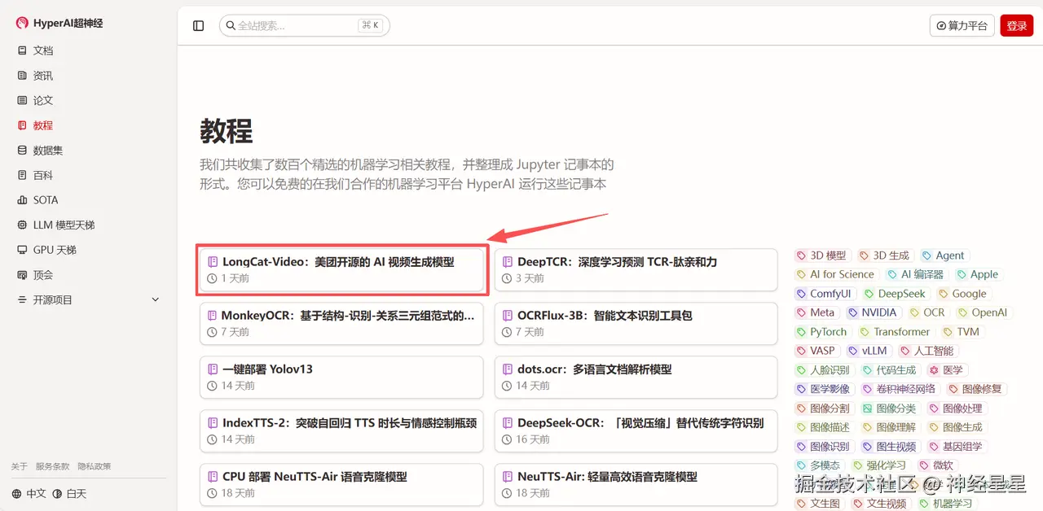The width and height of the screenshot is (1043, 511).
Task: Filter by the Apple tag
Action: (x=977, y=274)
